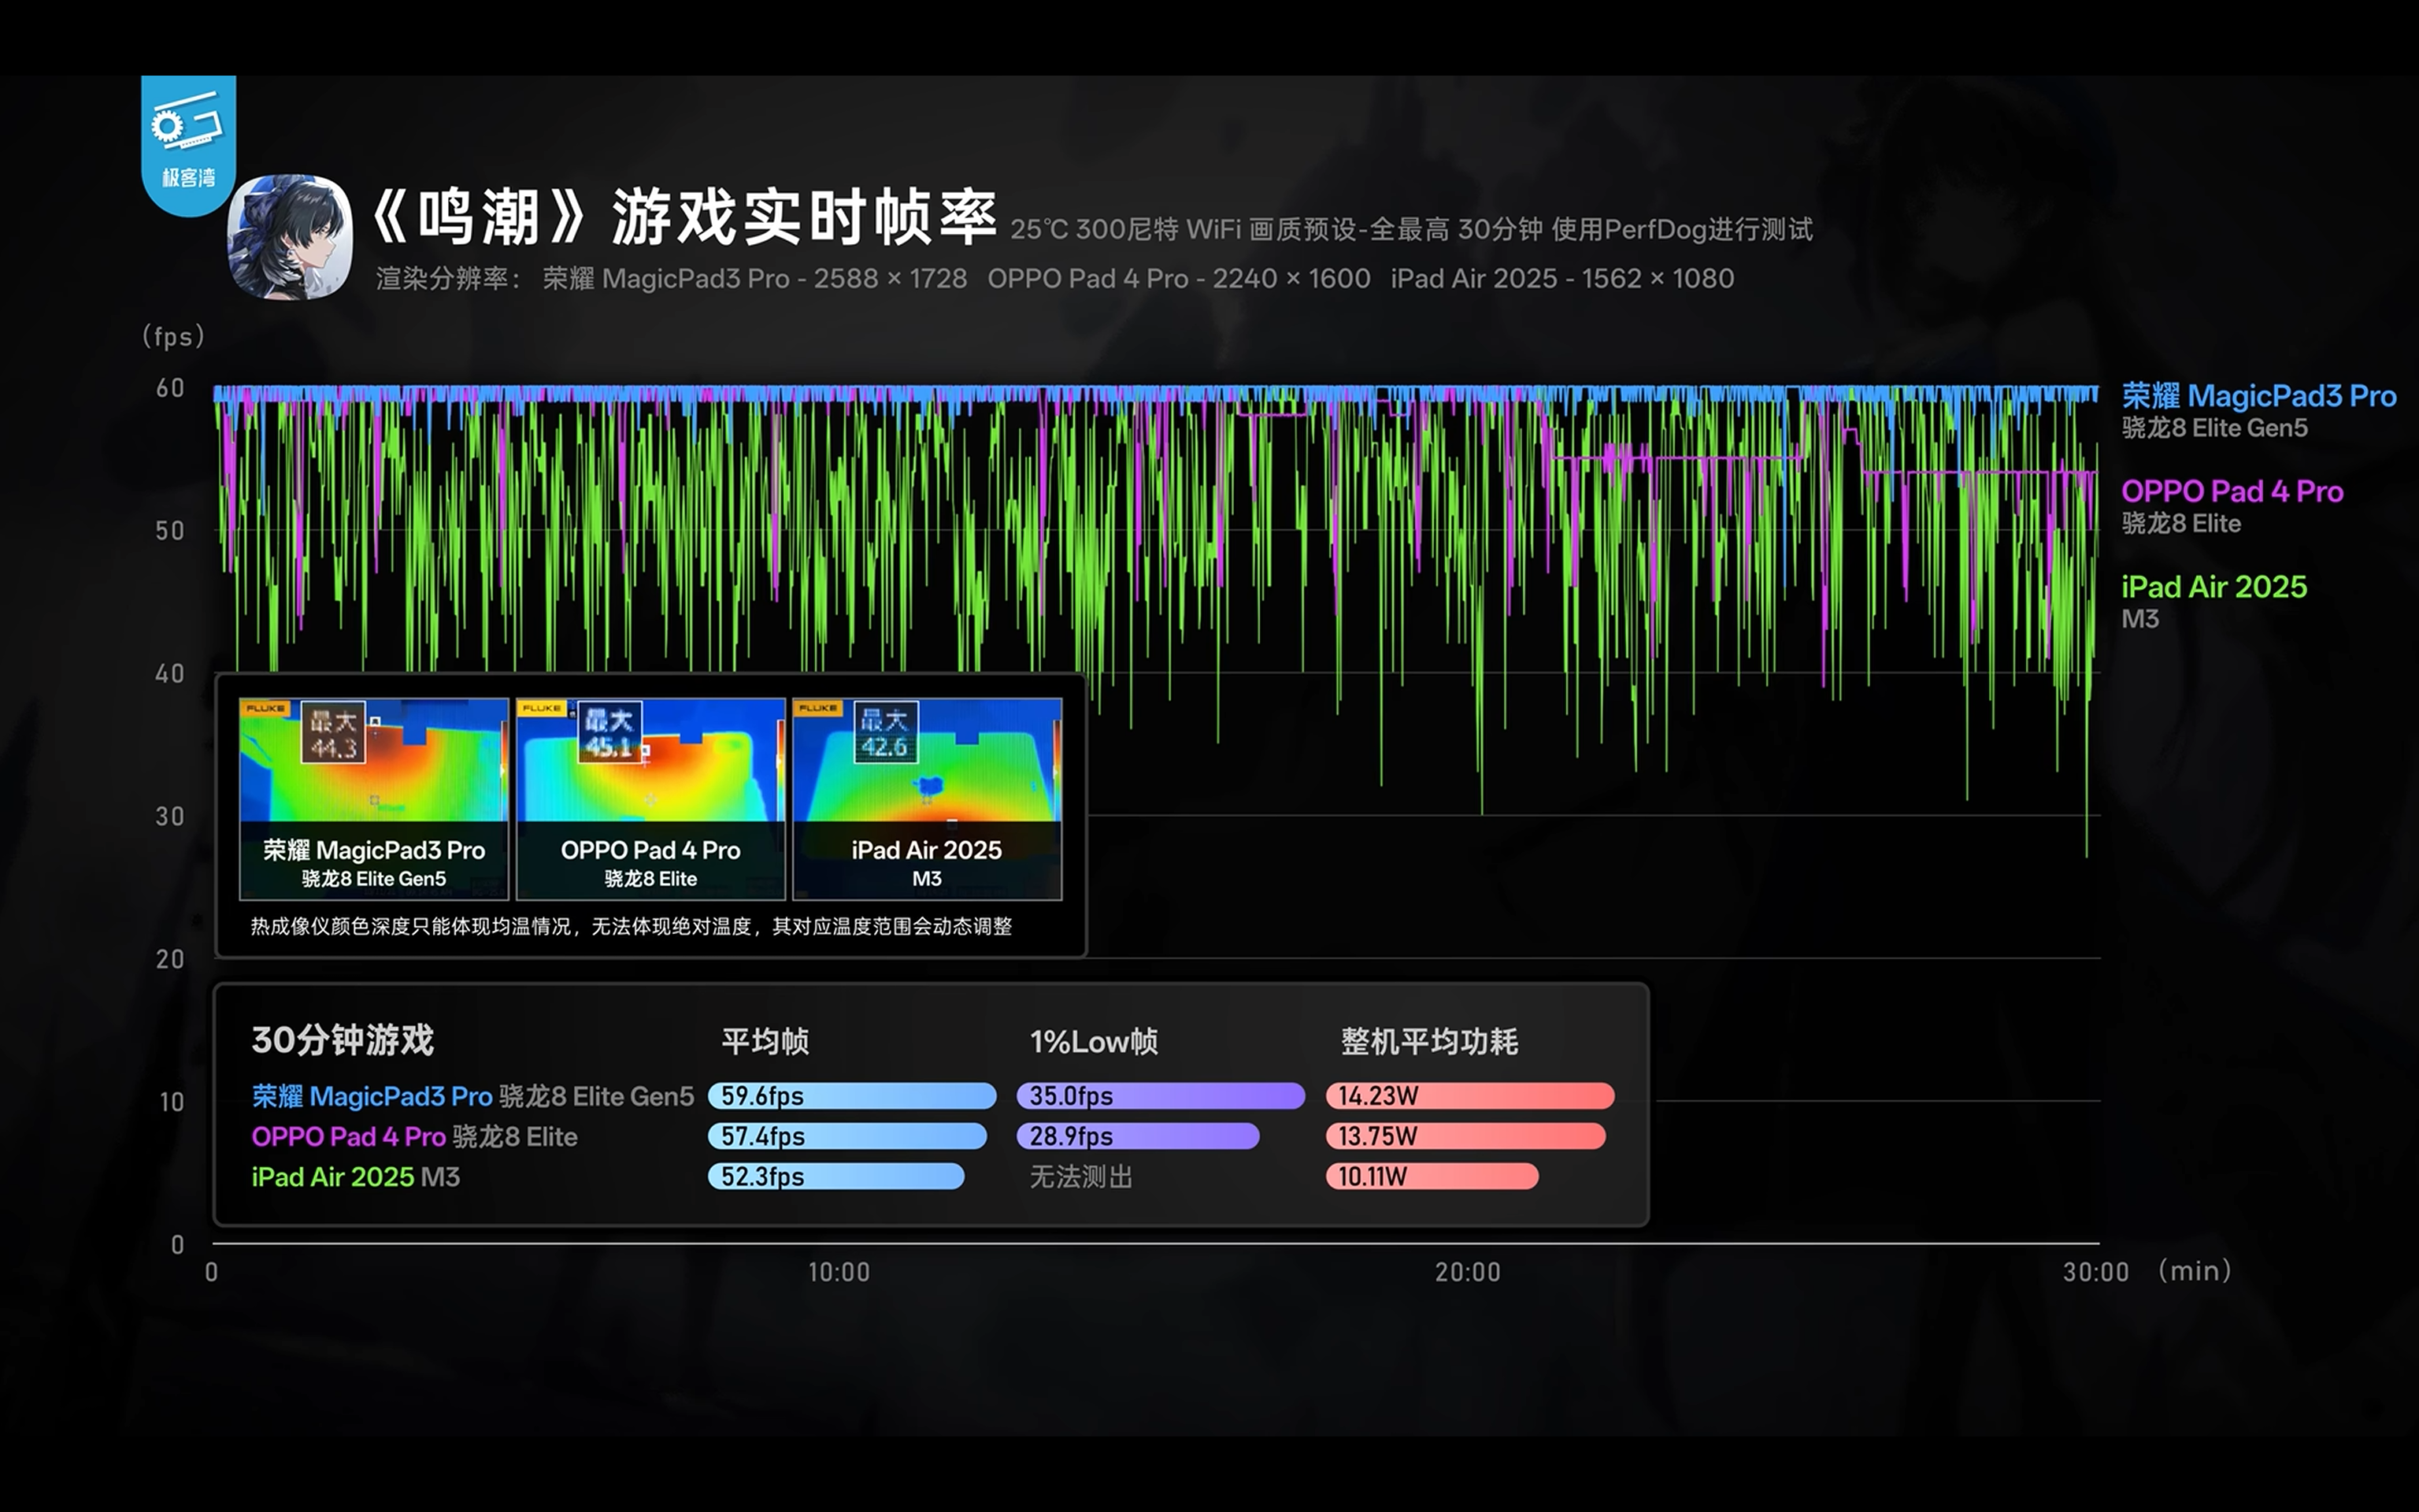This screenshot has height=1512, width=2419.
Task: Click the 20:00 time axis label
Action: click(x=1468, y=1272)
